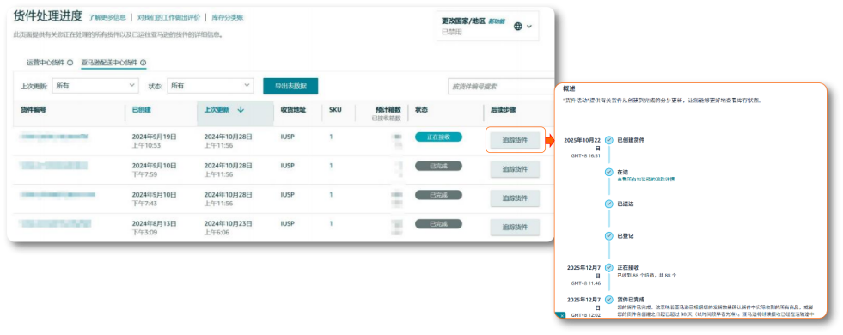The height and width of the screenshot is (335, 843).
Task: Open the globe country/region selector icon
Action: [x=517, y=26]
